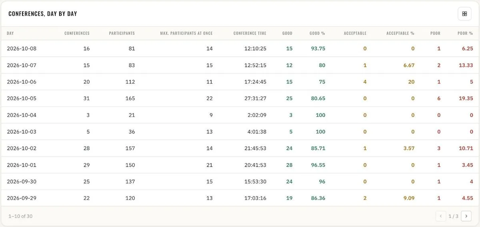Sort by the Good % column header
This screenshot has width=480, height=227.
317,33
